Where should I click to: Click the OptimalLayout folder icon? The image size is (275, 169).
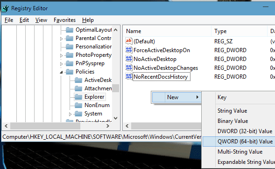(70, 30)
